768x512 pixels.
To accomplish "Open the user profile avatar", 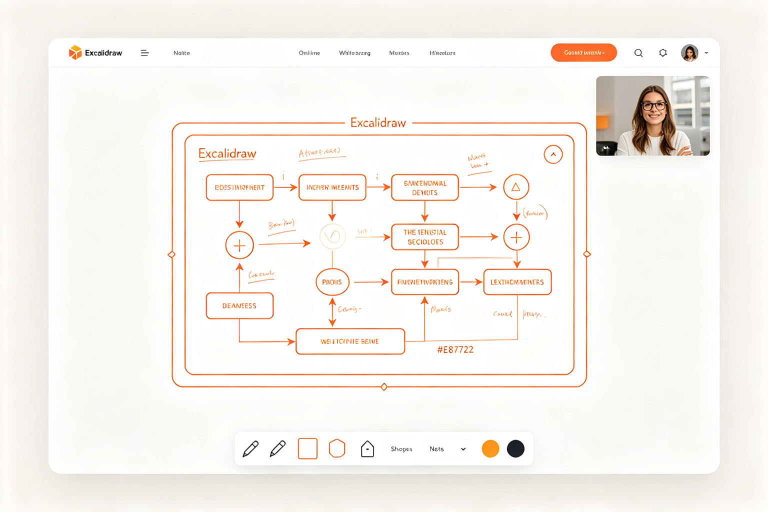I will point(689,53).
